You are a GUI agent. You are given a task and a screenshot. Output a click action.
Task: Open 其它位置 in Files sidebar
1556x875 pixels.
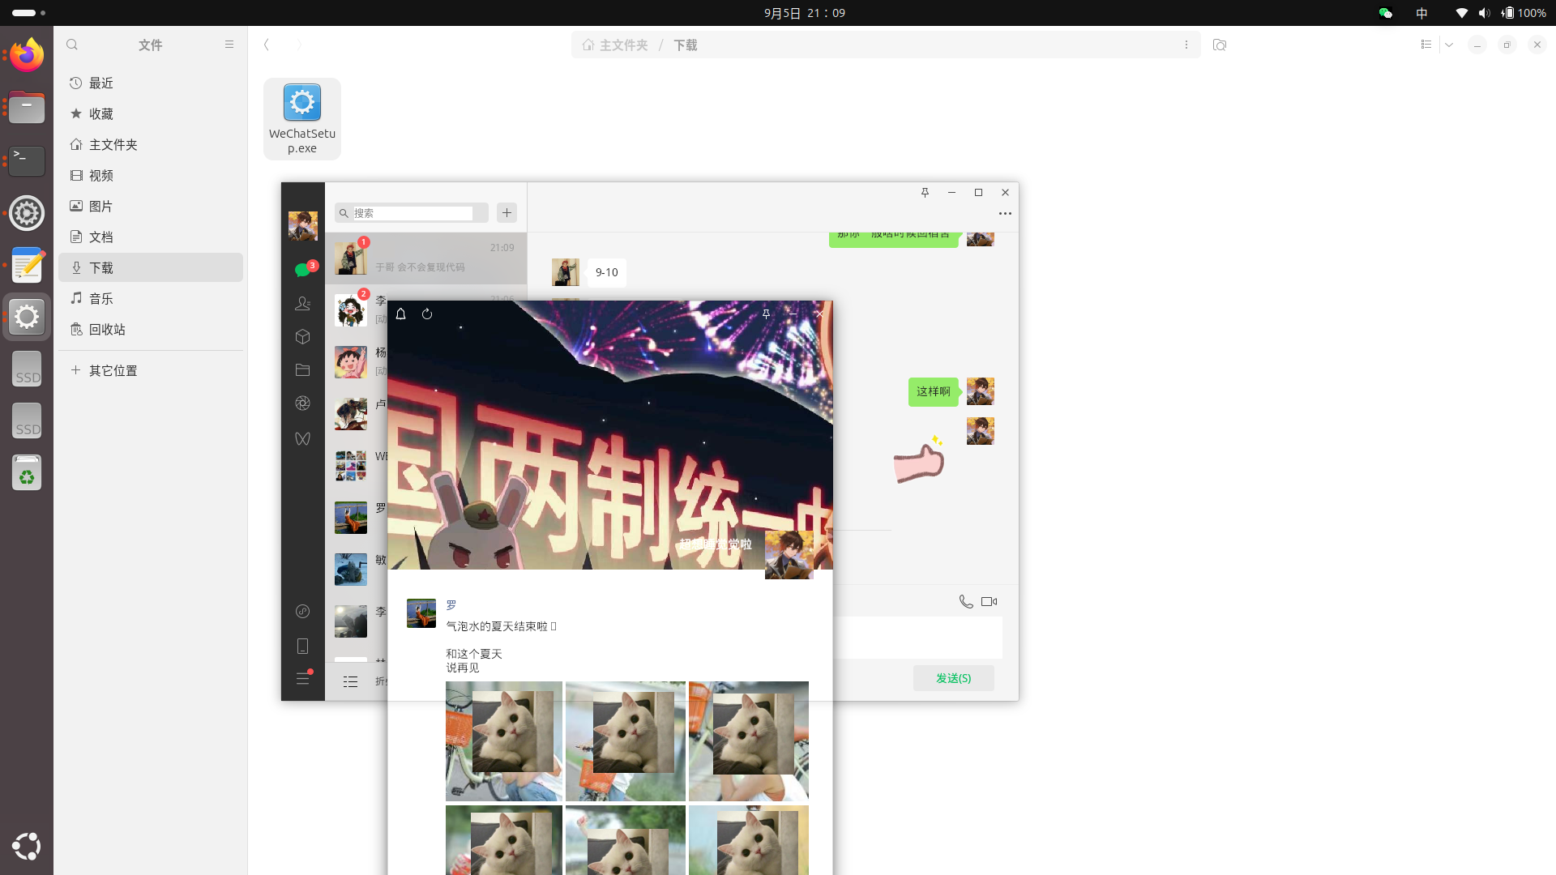pyautogui.click(x=151, y=371)
